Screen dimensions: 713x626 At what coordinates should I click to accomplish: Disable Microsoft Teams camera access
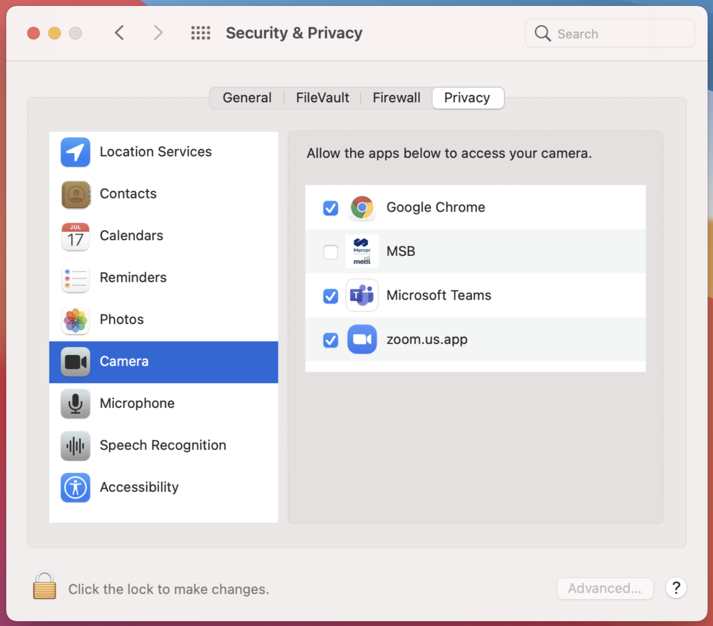coord(331,296)
